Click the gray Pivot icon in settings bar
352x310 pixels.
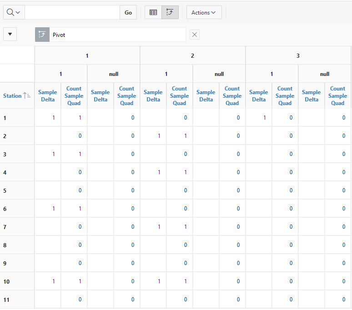pyautogui.click(x=42, y=35)
